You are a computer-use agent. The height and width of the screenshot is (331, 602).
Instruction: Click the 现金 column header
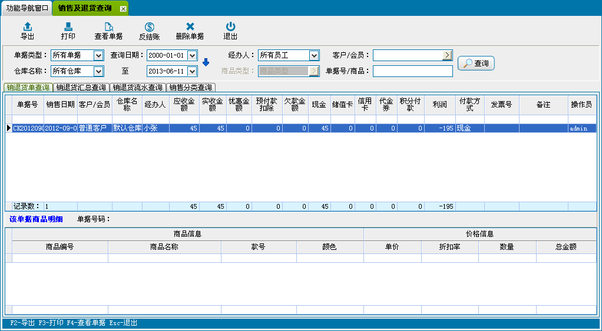pyautogui.click(x=319, y=105)
